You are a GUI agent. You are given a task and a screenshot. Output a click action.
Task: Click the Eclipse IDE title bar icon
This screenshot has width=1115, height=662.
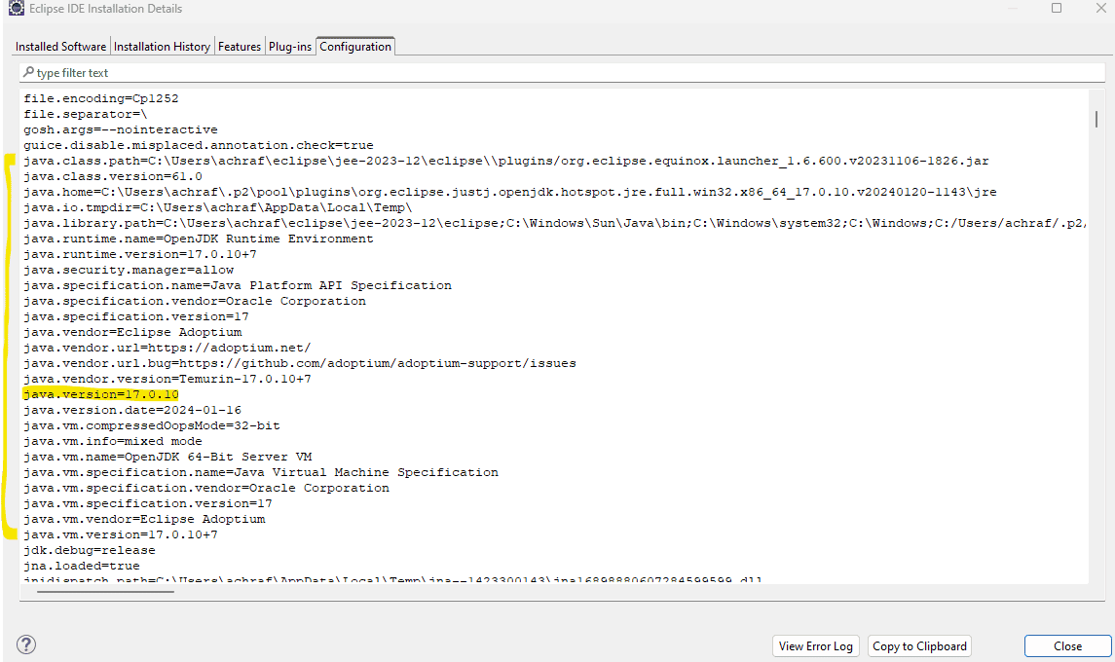(16, 9)
